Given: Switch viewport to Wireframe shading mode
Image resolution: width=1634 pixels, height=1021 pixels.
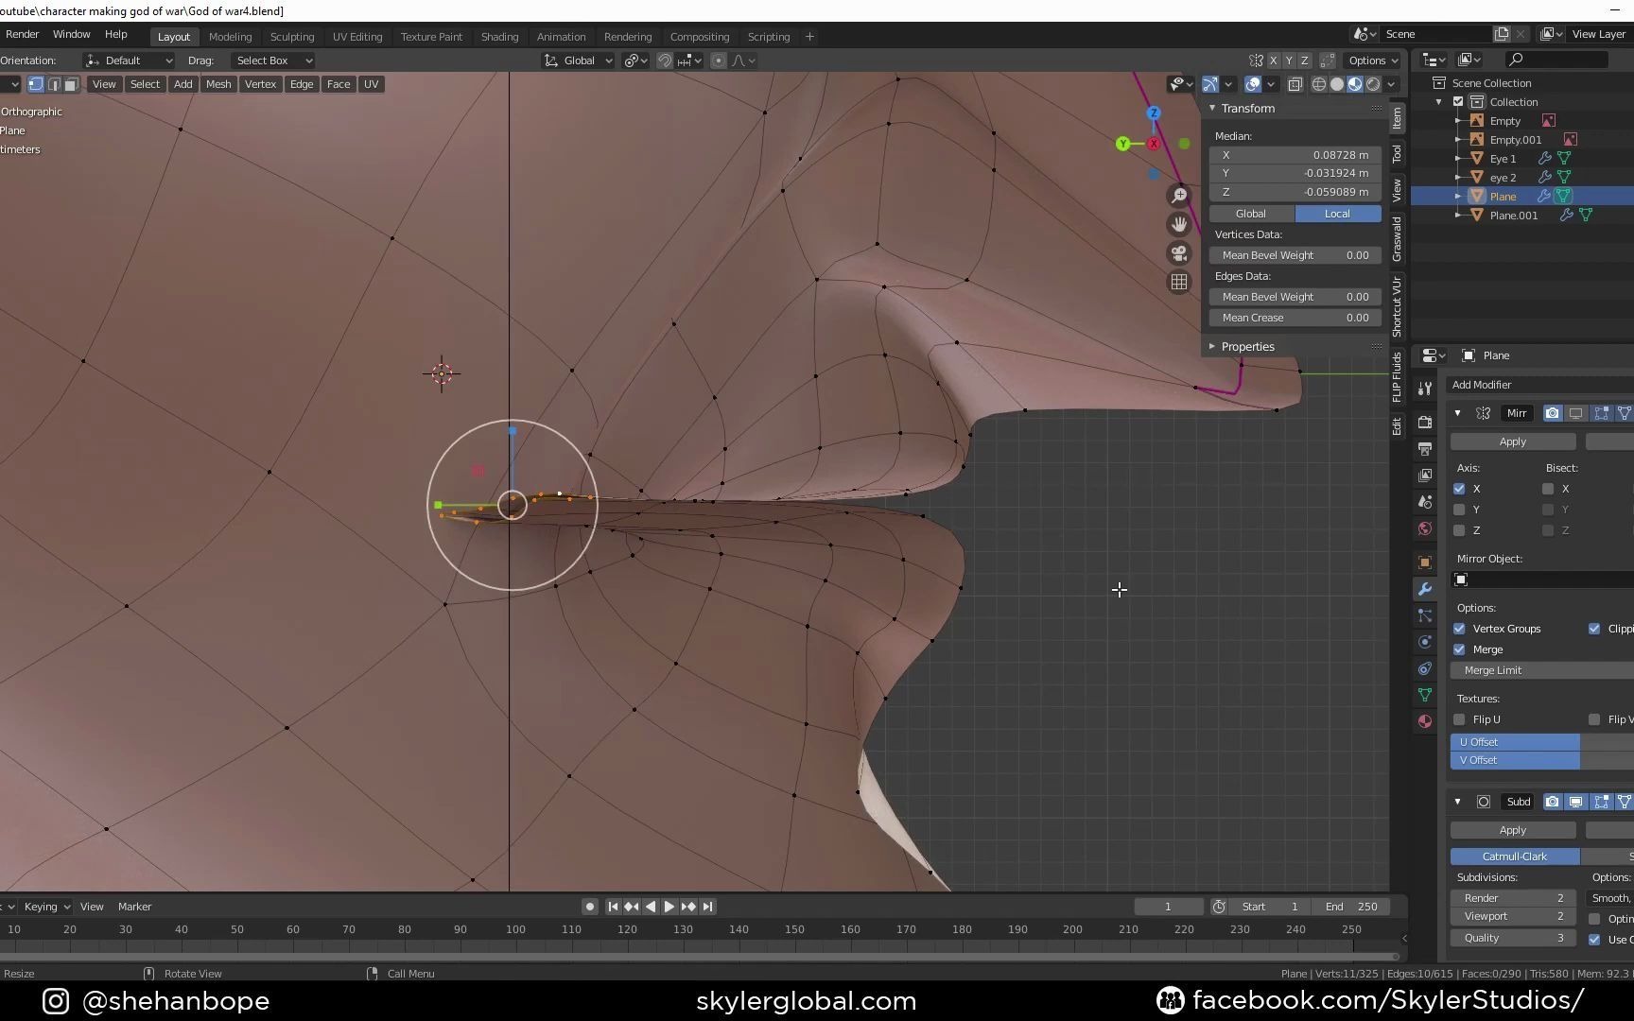Looking at the screenshot, I should 1319,83.
